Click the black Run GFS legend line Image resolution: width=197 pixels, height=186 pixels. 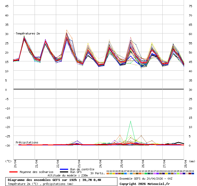coord(64,172)
